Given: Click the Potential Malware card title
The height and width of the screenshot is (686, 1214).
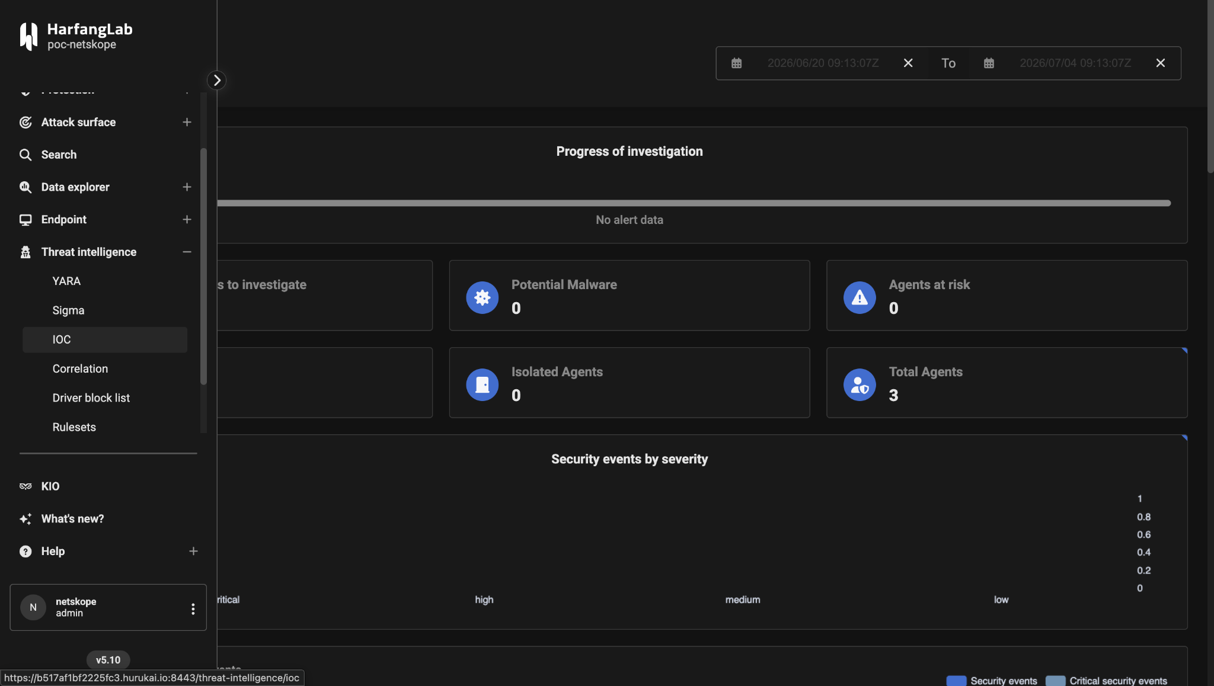Looking at the screenshot, I should coord(564,285).
